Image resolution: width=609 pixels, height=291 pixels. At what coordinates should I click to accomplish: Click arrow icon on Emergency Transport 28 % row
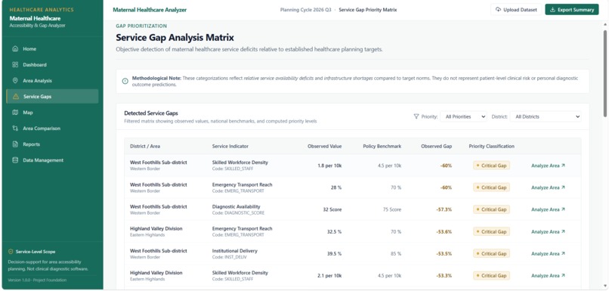563,187
